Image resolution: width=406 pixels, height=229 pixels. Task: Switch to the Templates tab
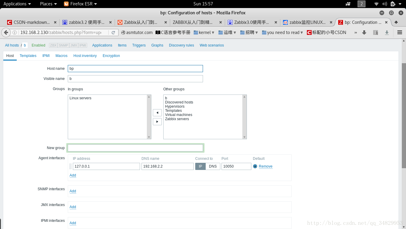(x=28, y=56)
